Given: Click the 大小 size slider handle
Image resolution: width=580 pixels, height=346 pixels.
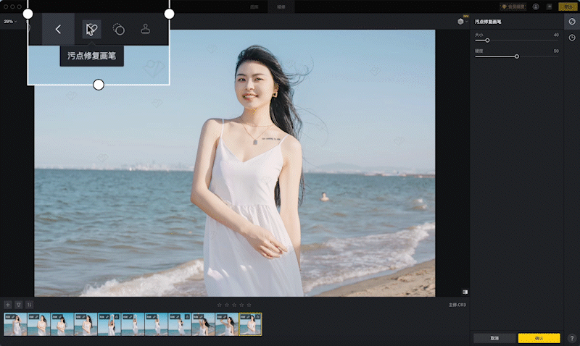Looking at the screenshot, I should click(487, 41).
